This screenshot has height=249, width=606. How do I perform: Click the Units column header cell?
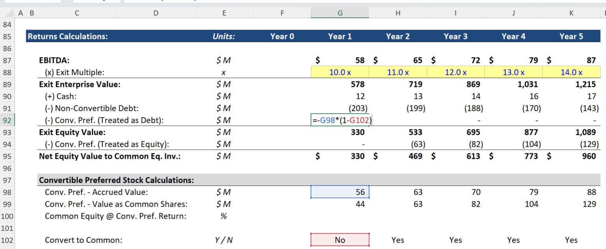tap(224, 36)
